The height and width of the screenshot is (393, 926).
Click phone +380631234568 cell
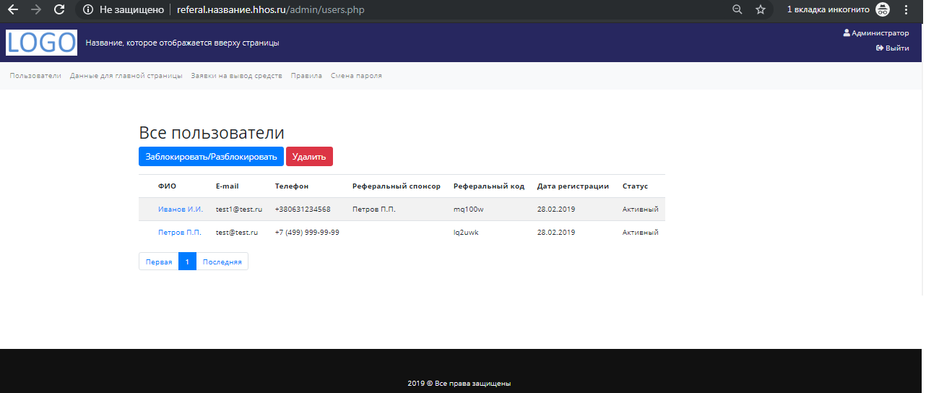(x=303, y=210)
